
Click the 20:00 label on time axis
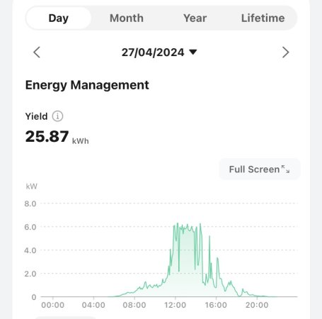coord(257,305)
